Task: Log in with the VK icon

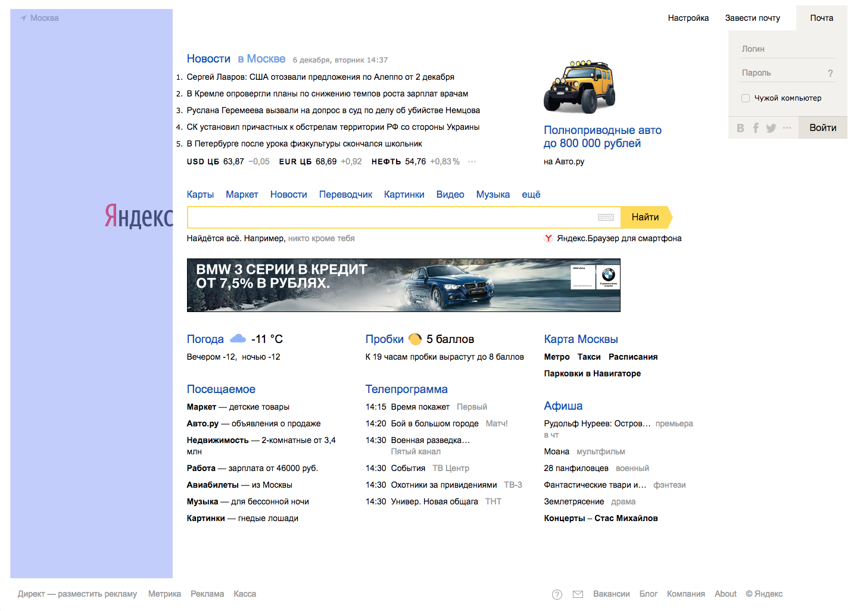Action: pos(740,128)
